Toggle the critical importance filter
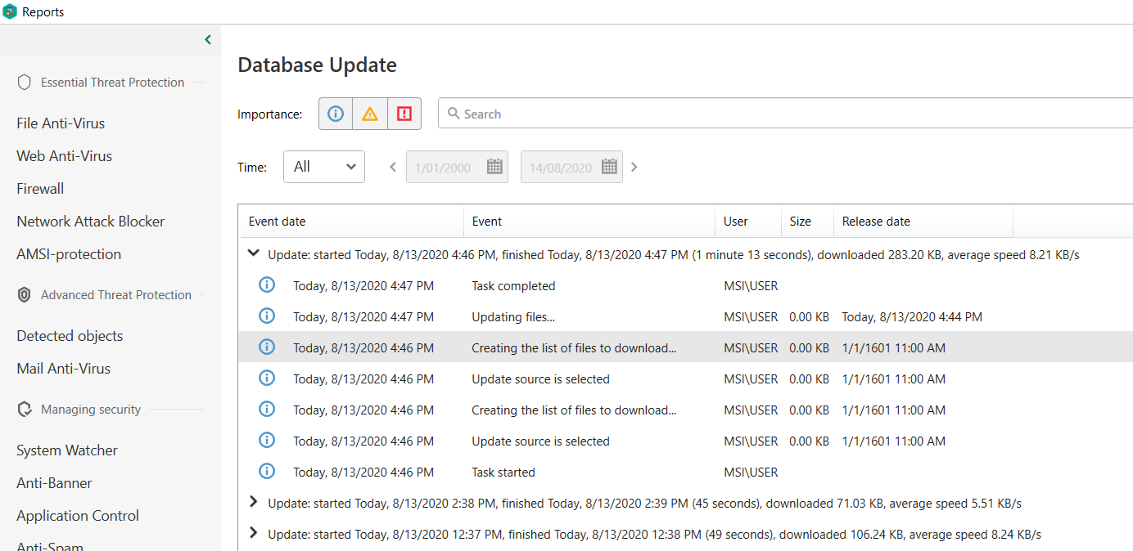The image size is (1133, 551). pos(404,114)
